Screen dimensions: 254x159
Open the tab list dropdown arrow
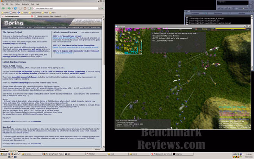click(x=103, y=16)
